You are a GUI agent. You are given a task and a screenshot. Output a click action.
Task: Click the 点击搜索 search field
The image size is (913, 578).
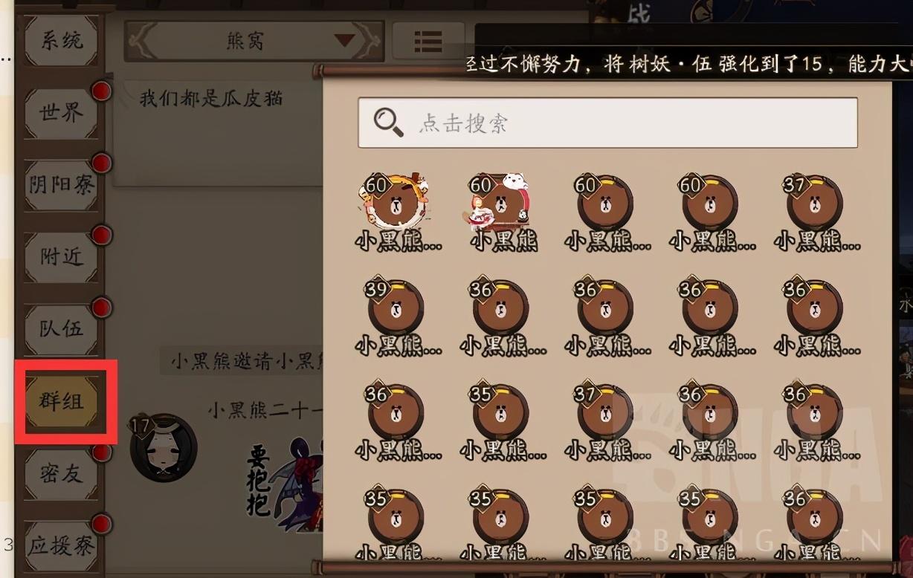607,123
